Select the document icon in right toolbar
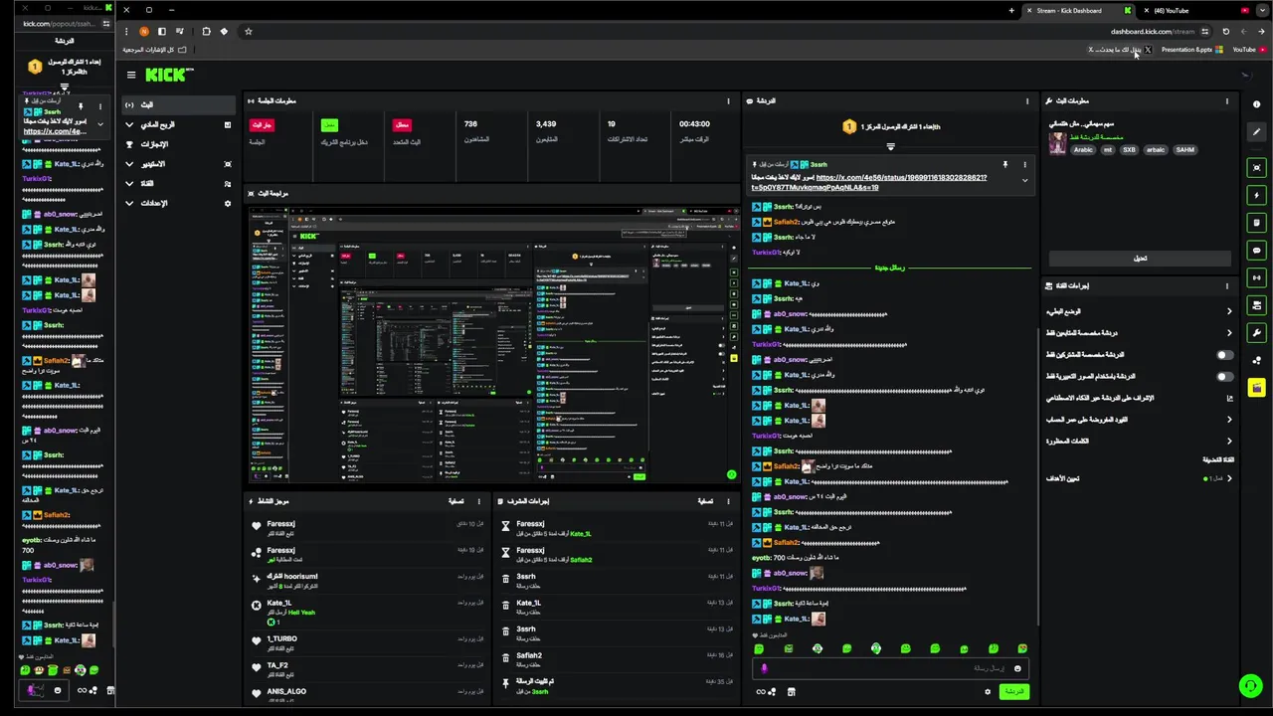 (1257, 223)
